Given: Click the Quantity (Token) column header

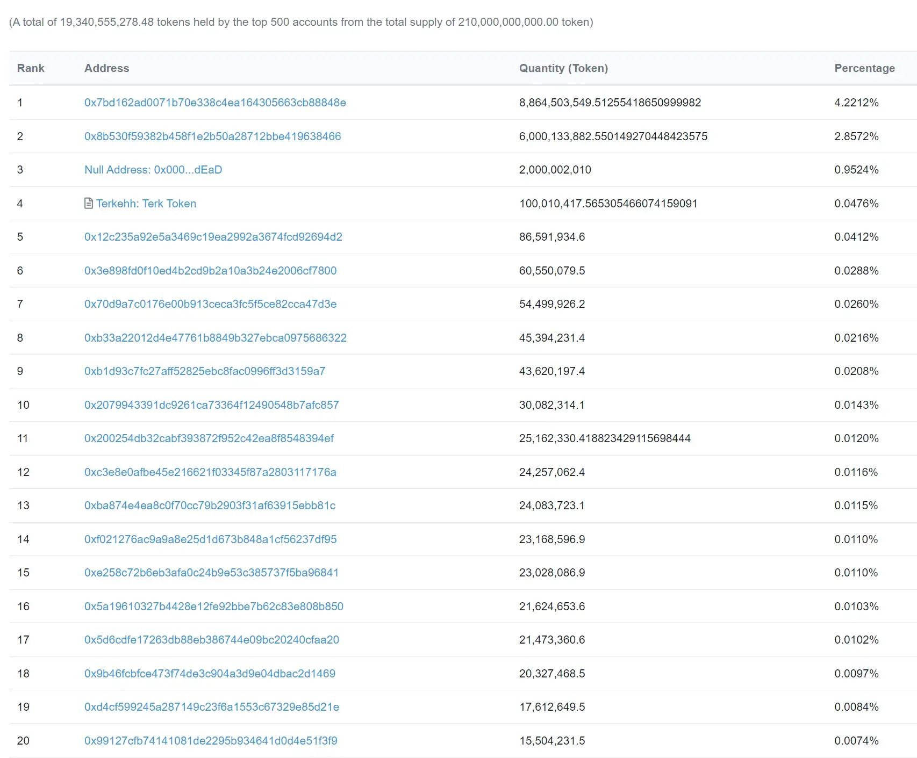Looking at the screenshot, I should pyautogui.click(x=563, y=68).
